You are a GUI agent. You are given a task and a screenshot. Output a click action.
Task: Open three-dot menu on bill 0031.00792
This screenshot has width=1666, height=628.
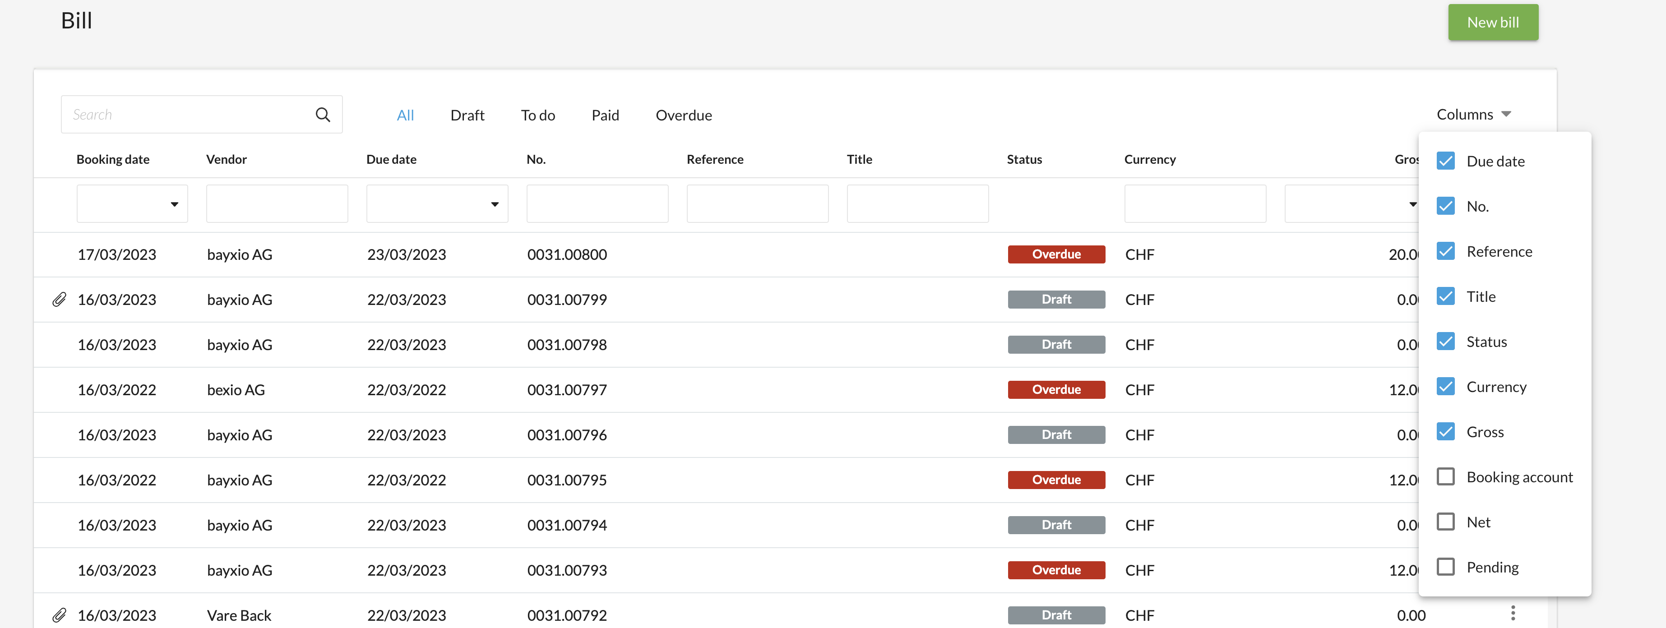(1513, 613)
